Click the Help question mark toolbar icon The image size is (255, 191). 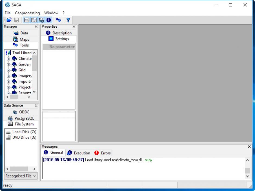68,20
